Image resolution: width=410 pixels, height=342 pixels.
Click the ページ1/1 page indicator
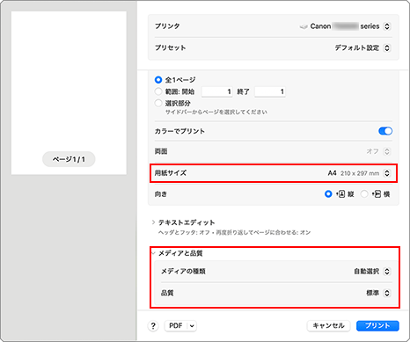(69, 159)
